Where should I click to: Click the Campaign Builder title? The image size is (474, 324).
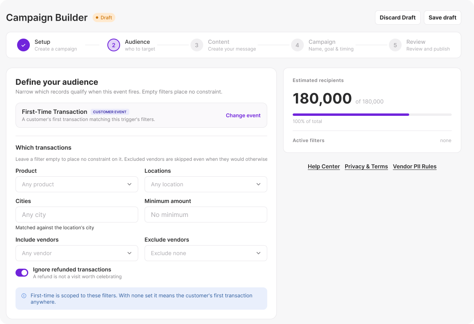click(x=47, y=18)
